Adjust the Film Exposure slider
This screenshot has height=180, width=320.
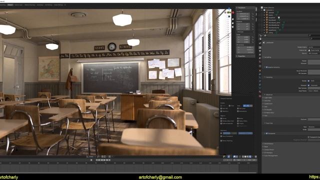click(x=314, y=119)
